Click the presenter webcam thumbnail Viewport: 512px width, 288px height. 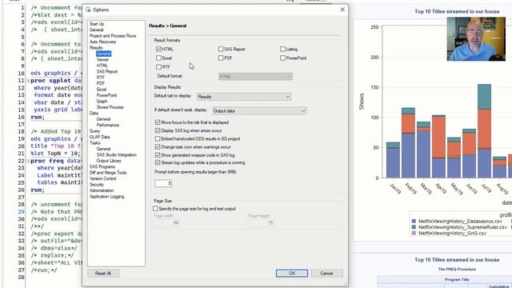pyautogui.click(x=476, y=39)
